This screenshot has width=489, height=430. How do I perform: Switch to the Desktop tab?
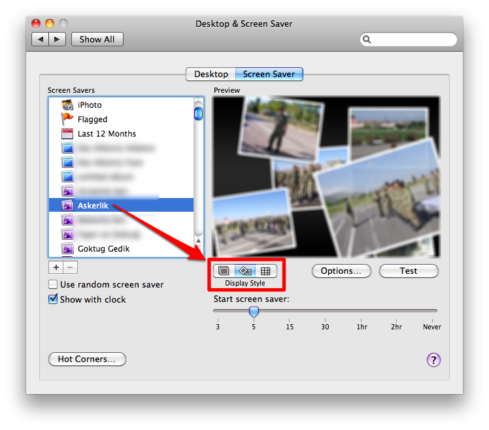(x=211, y=74)
